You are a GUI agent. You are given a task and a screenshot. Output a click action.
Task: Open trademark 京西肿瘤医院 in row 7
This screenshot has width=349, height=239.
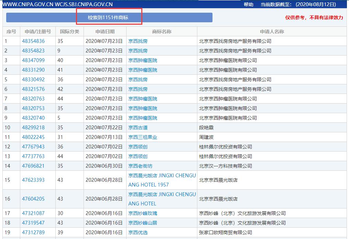pyautogui.click(x=143, y=98)
